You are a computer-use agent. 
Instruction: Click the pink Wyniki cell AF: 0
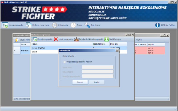pos(156,50)
